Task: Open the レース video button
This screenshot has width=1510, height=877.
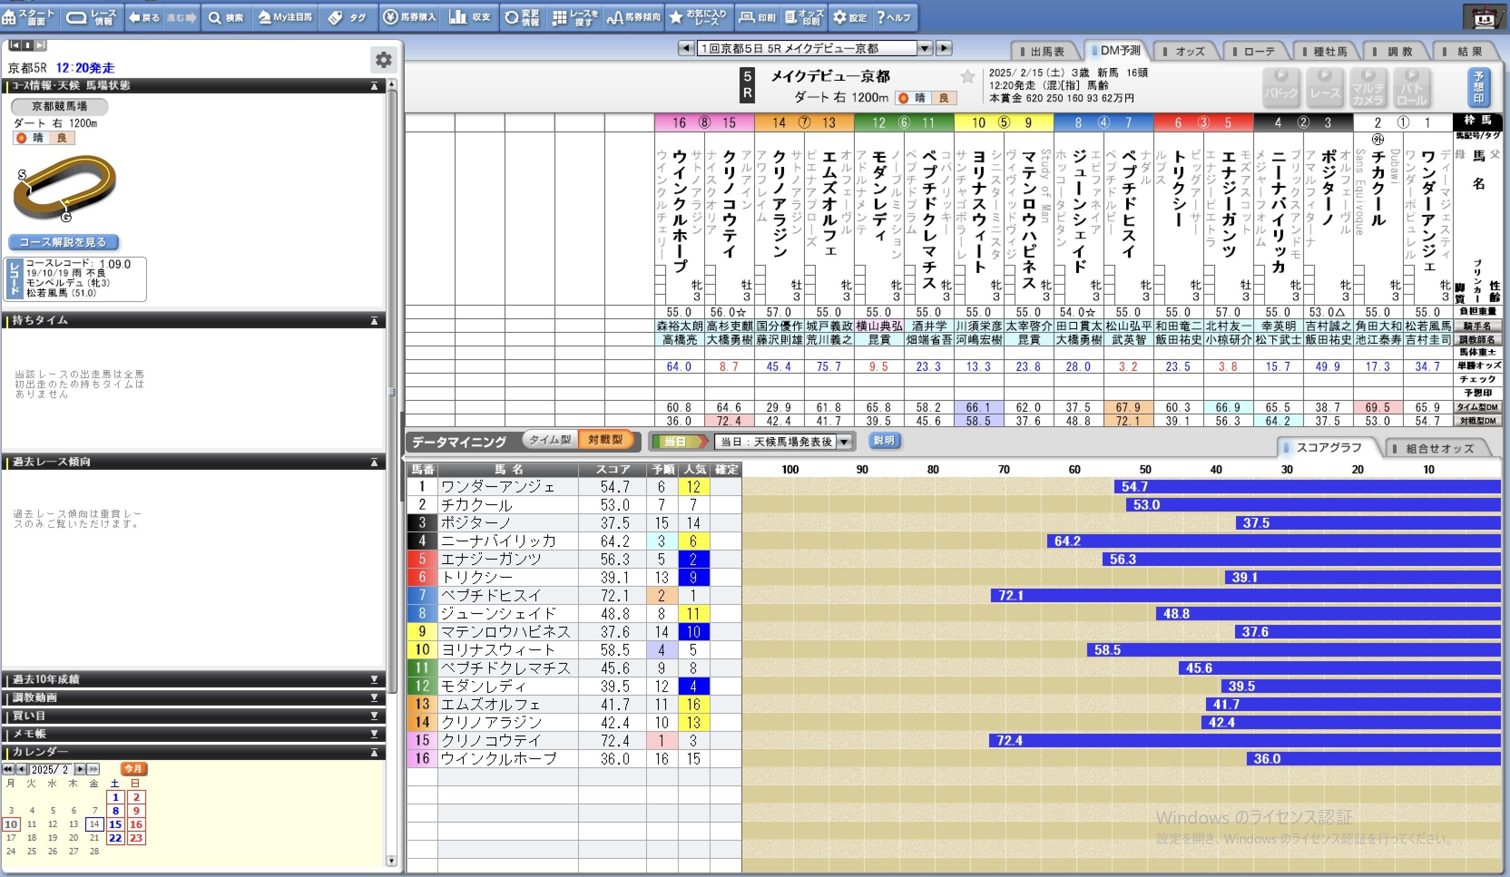Action: [1324, 87]
